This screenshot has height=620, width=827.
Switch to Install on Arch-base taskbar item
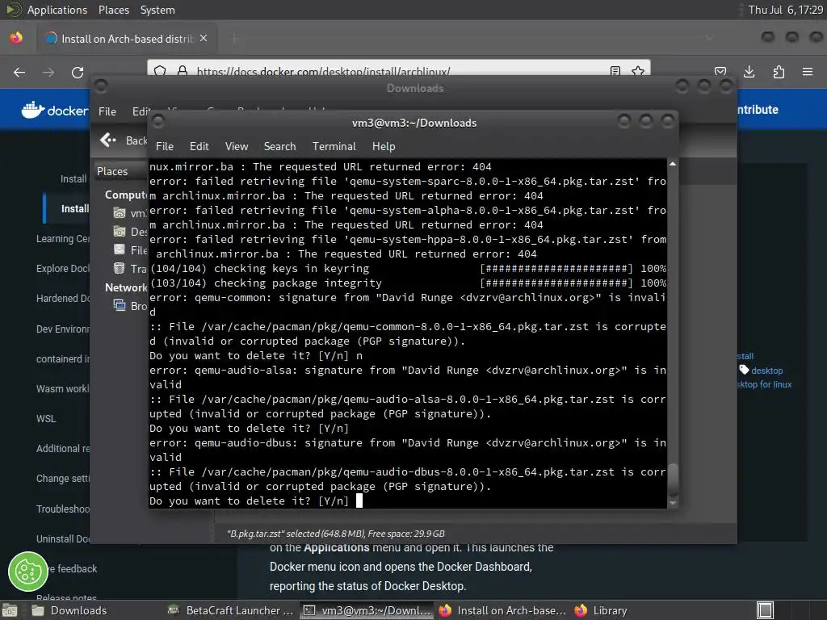point(502,610)
